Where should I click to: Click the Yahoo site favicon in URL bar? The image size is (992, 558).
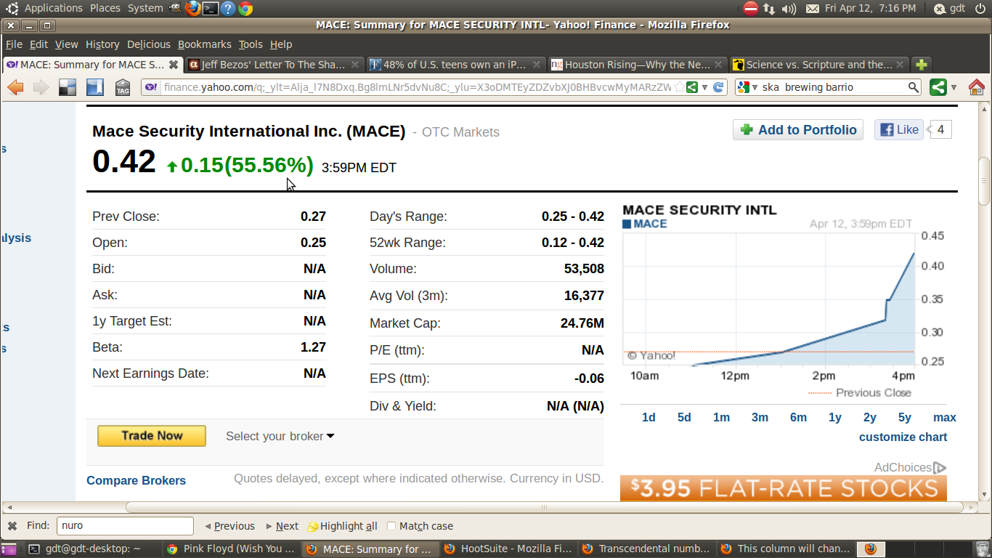pyautogui.click(x=150, y=87)
